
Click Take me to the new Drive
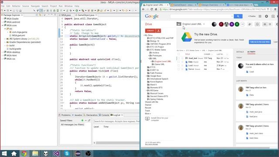[260, 42]
